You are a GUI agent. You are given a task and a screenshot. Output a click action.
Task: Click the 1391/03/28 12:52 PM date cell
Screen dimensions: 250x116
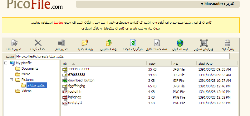click(214, 97)
